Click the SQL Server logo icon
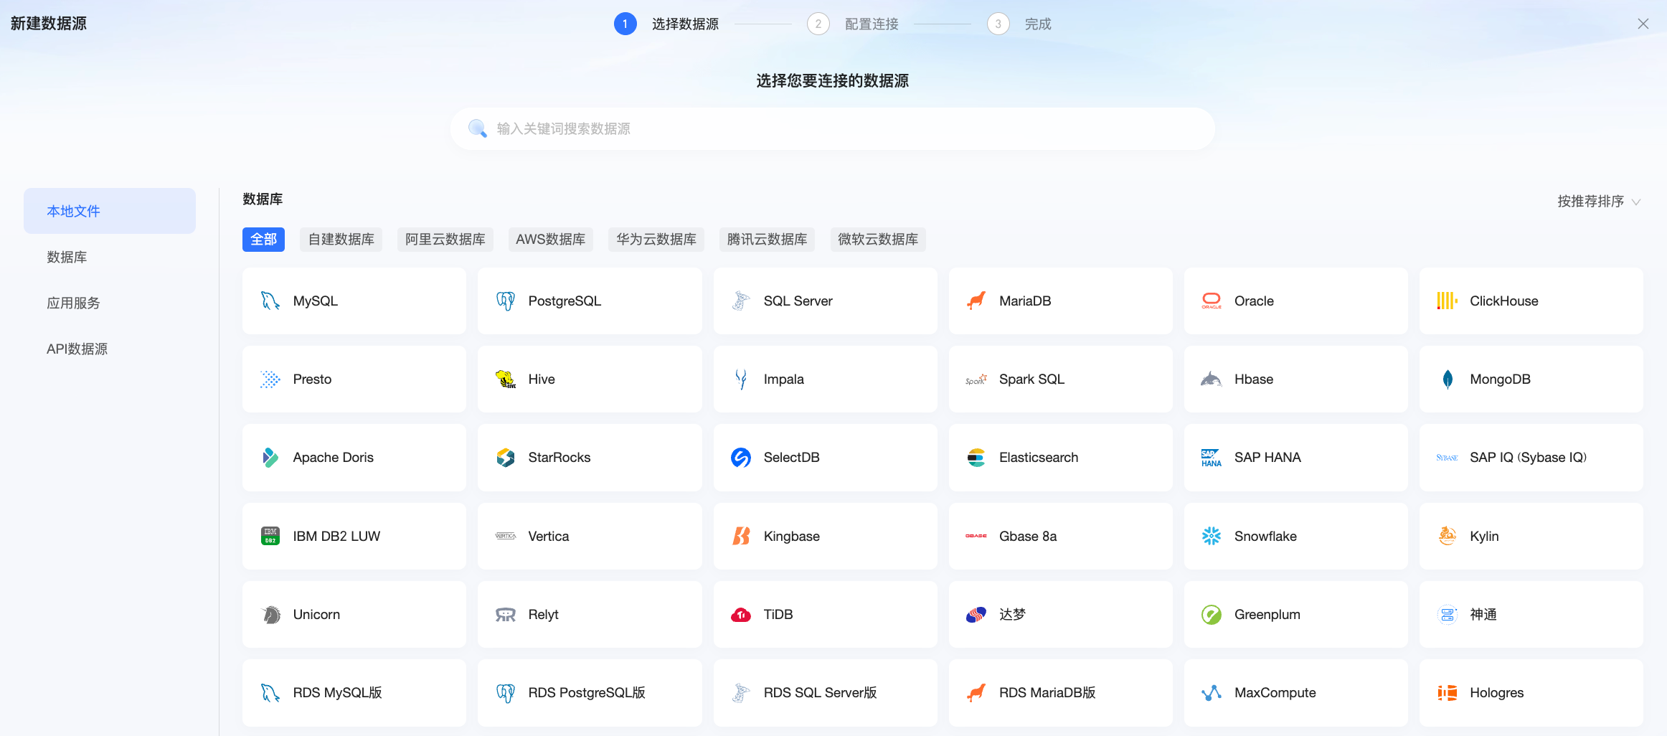This screenshot has height=736, width=1667. (x=741, y=301)
